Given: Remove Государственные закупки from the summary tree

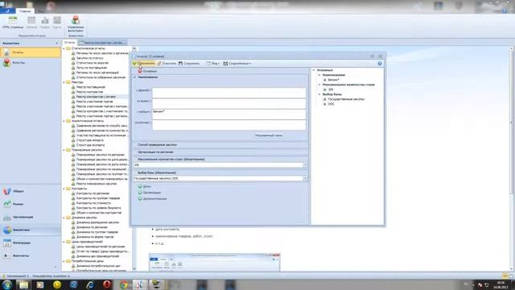Looking at the screenshot, I should 324,99.
